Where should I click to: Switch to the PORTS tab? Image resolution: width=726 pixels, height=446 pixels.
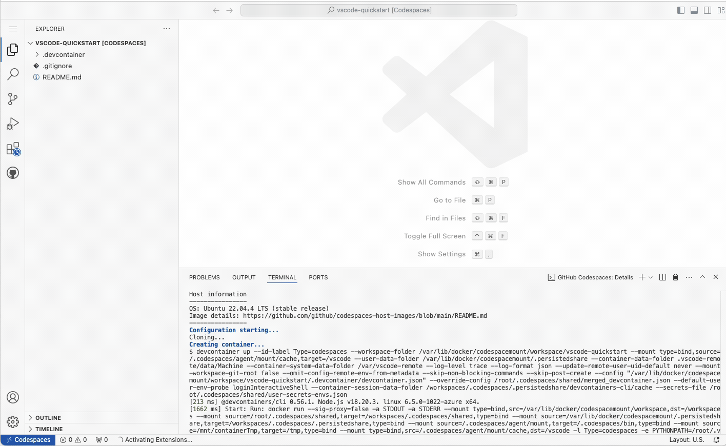click(318, 277)
